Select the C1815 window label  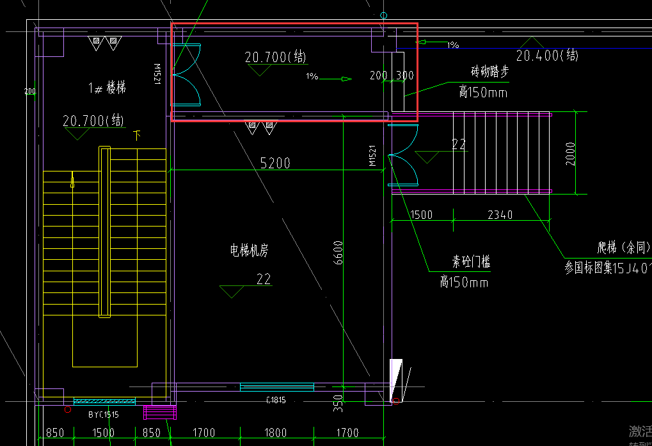(276, 401)
